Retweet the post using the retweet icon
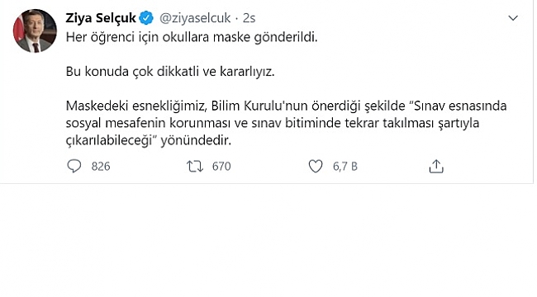The width and height of the screenshot is (537, 297). [195, 167]
